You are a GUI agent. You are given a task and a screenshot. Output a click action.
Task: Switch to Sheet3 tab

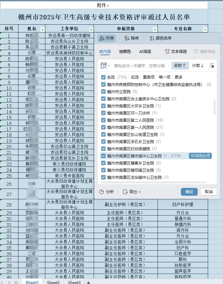(x=74, y=282)
